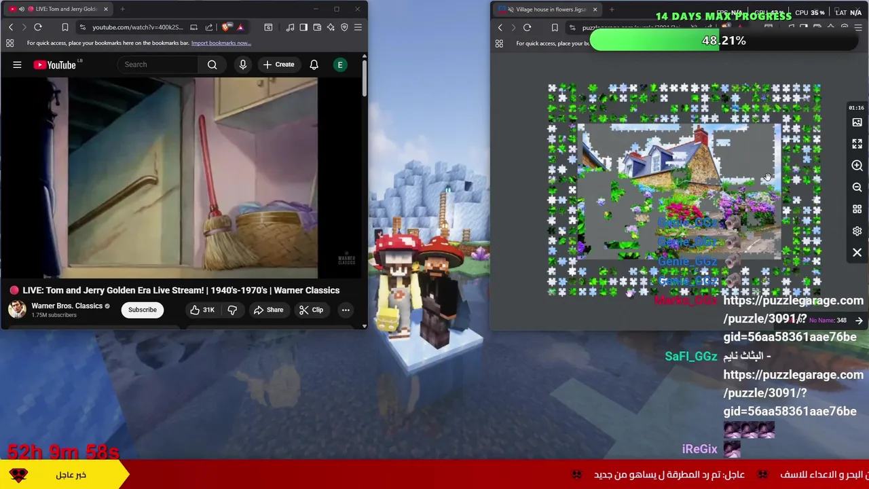Select the LIVE: Tom and Jerry tab

(x=58, y=9)
